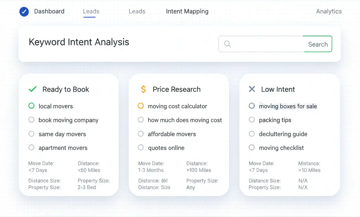
Task: Click the 'N/A' value in Low Intent
Action: [x=303, y=181]
